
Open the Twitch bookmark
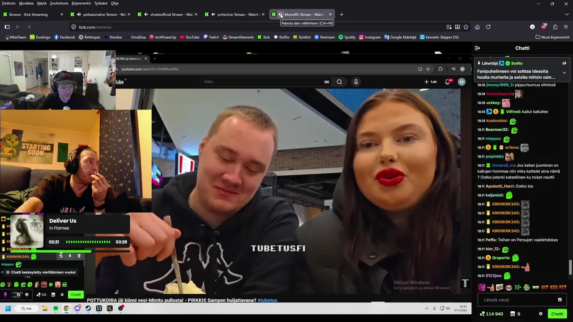click(x=211, y=37)
